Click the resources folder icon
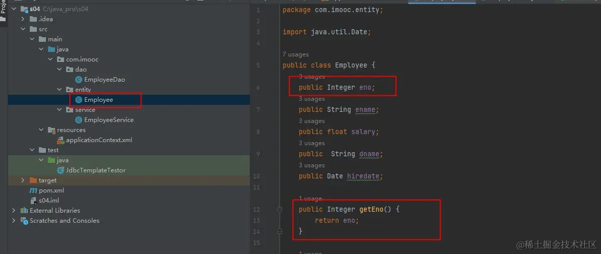 [x=51, y=130]
